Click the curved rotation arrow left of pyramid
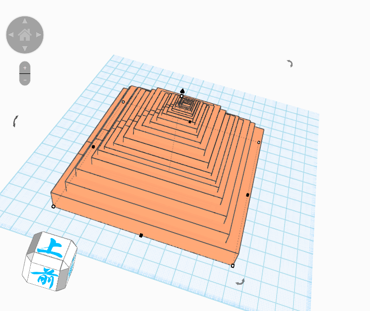370x311 pixels. point(15,122)
